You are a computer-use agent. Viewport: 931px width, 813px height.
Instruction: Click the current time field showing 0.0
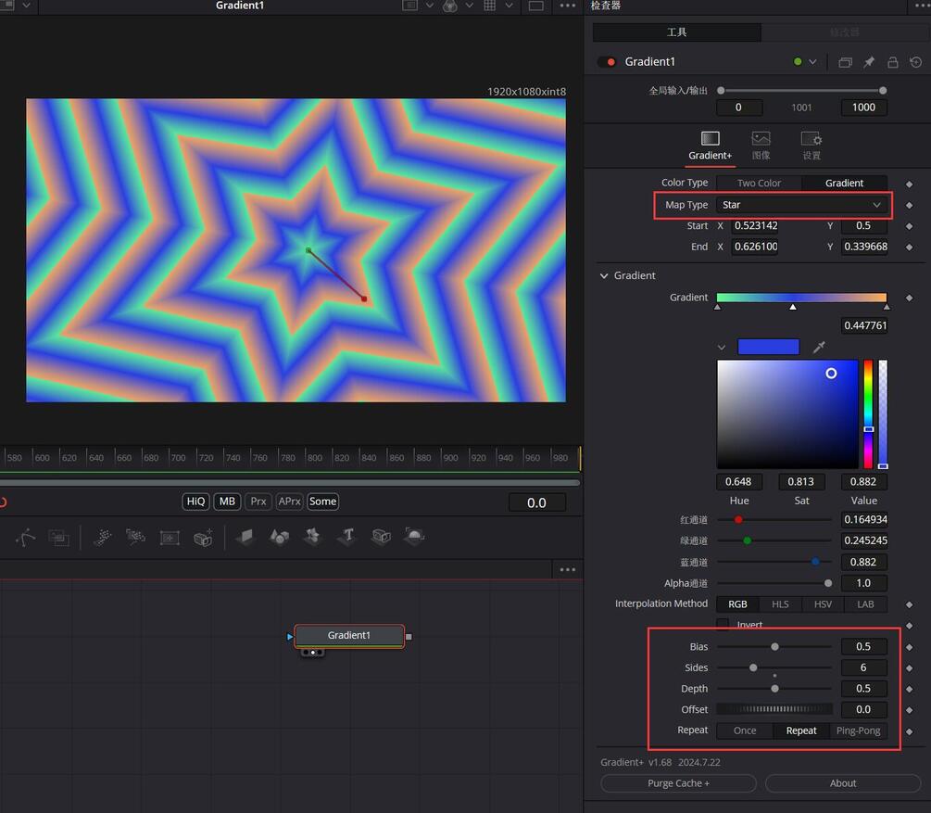[536, 502]
